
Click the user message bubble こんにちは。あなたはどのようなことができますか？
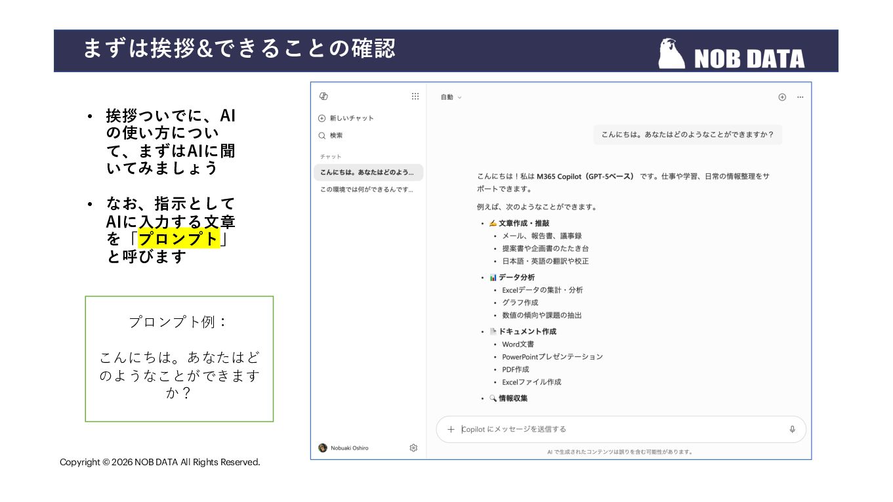(688, 135)
